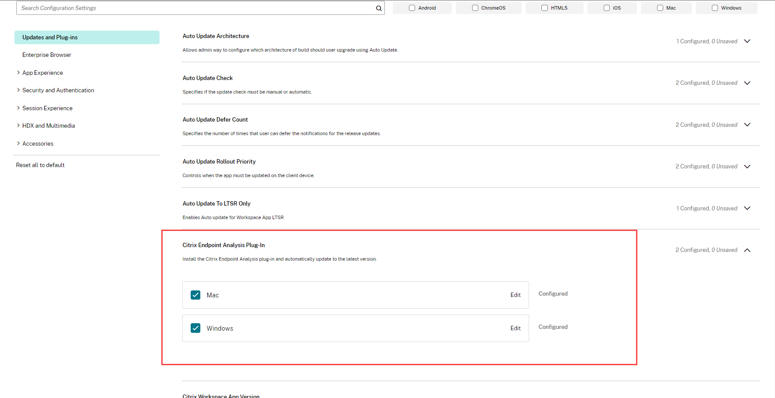Click Reset all to default

coord(40,165)
